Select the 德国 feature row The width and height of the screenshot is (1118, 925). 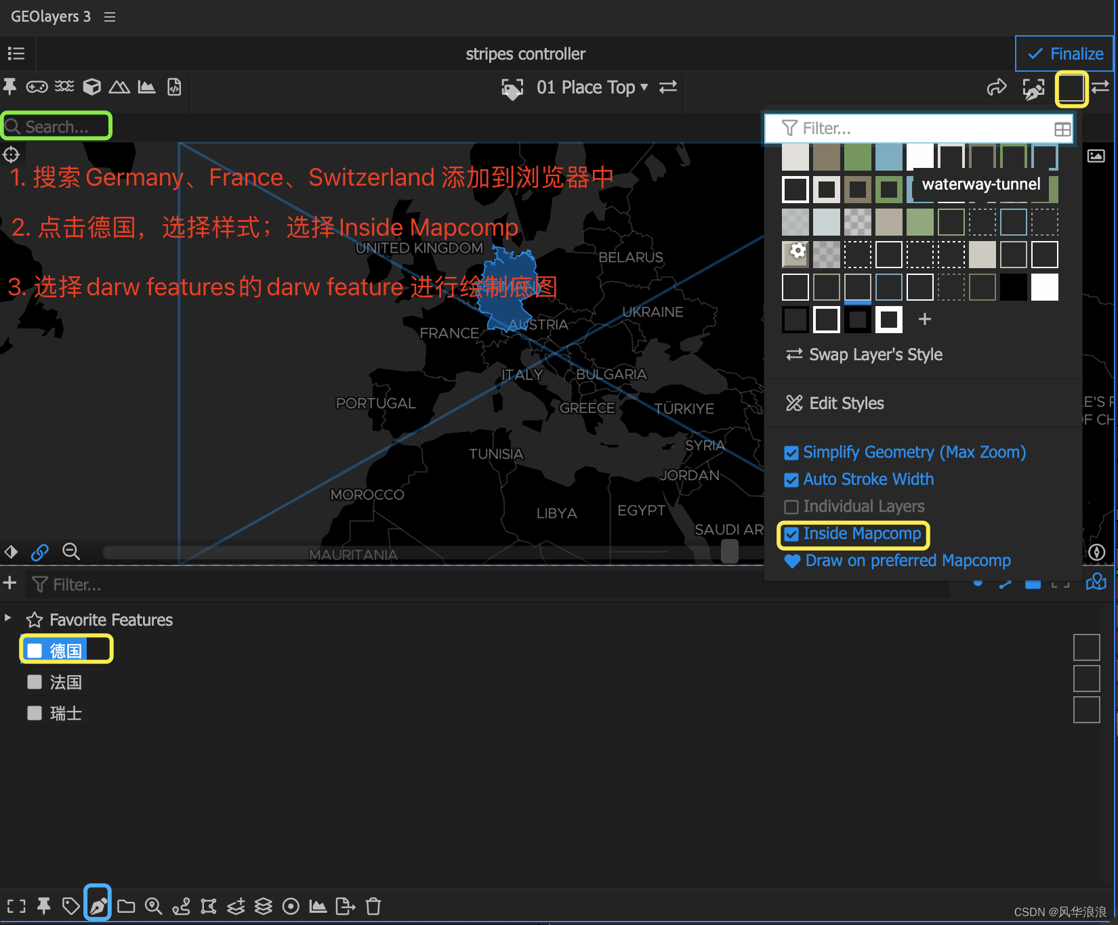(x=66, y=651)
